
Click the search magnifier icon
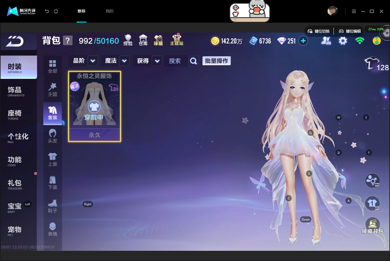click(194, 61)
